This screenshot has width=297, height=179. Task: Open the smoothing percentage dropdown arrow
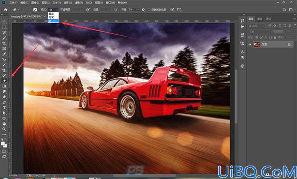(x=138, y=10)
